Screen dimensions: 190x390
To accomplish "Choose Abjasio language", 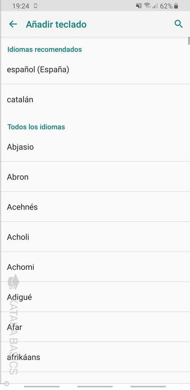I will coord(95,147).
